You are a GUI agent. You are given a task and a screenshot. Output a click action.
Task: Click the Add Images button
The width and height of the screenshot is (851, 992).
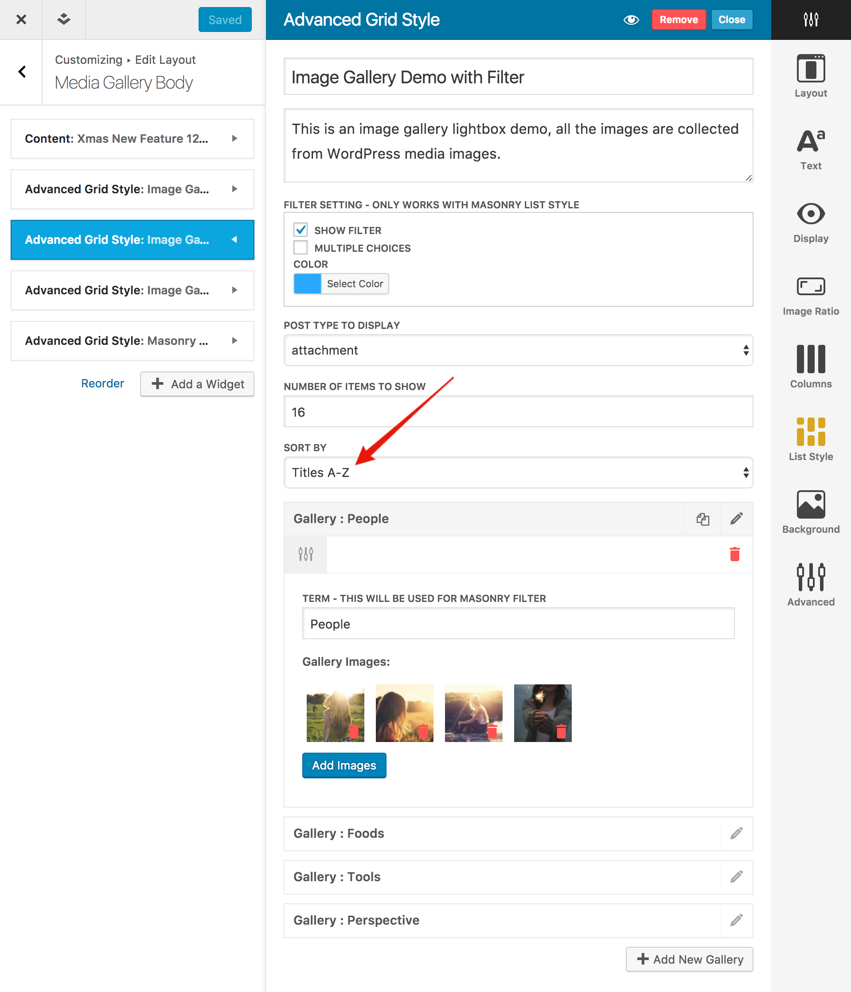344,765
